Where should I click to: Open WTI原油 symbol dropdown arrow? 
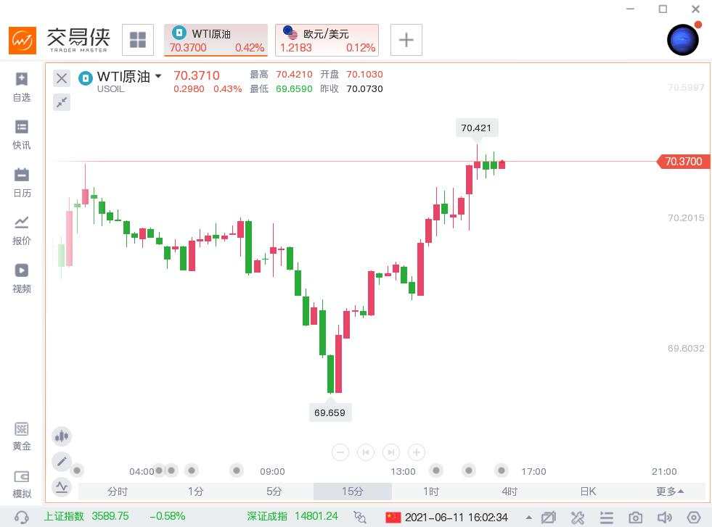tap(158, 75)
